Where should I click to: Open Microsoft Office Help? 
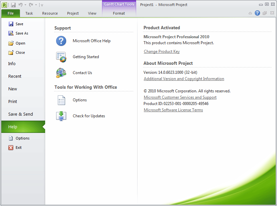click(x=92, y=41)
